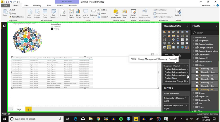The width and height of the screenshot is (220, 122).
Task: Check the Hierarchy - As... field checkbox
Action: (x=197, y=69)
